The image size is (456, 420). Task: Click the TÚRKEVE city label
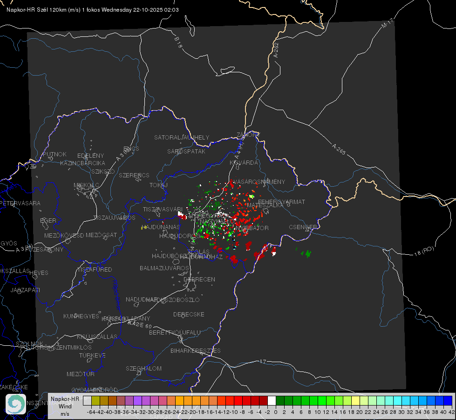point(93,356)
